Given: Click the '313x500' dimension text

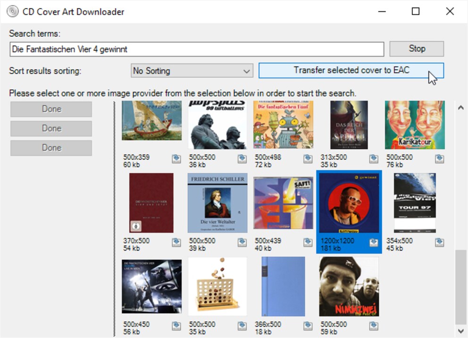Looking at the screenshot, I should click(334, 157).
